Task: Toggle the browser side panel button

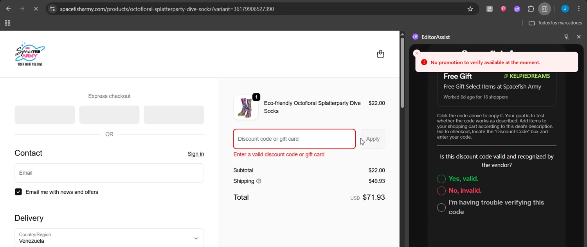Action: click(544, 9)
